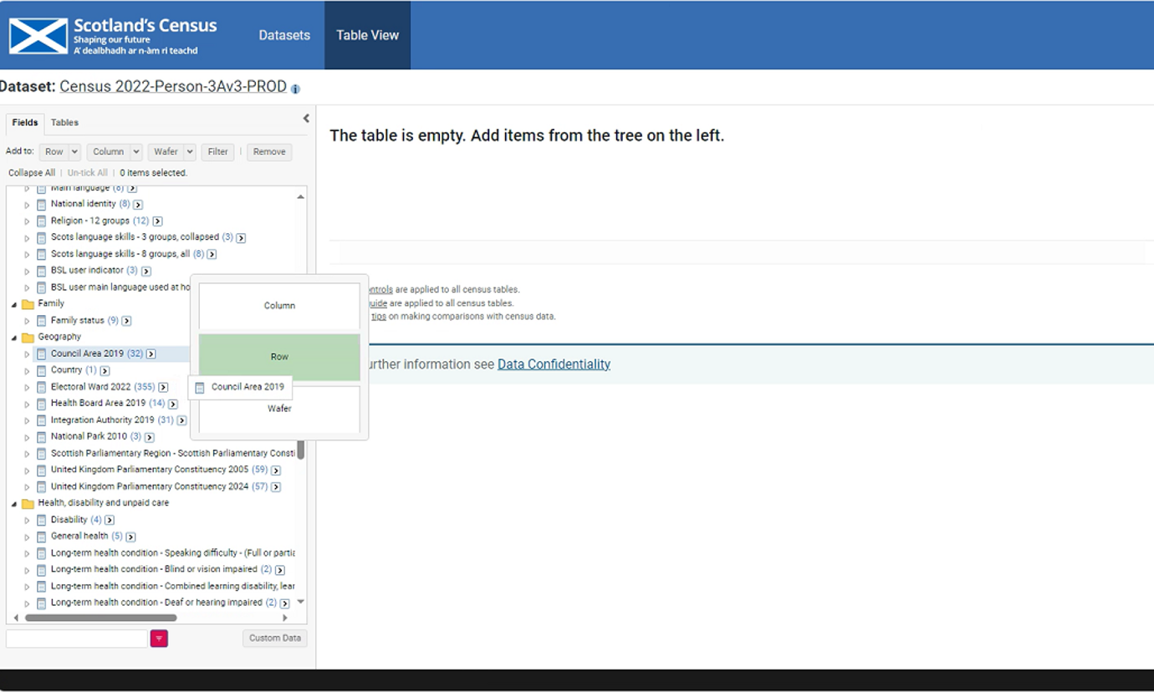Screen dimensions: 1154x692
Task: Click the dataset info icon
Action: tap(295, 89)
